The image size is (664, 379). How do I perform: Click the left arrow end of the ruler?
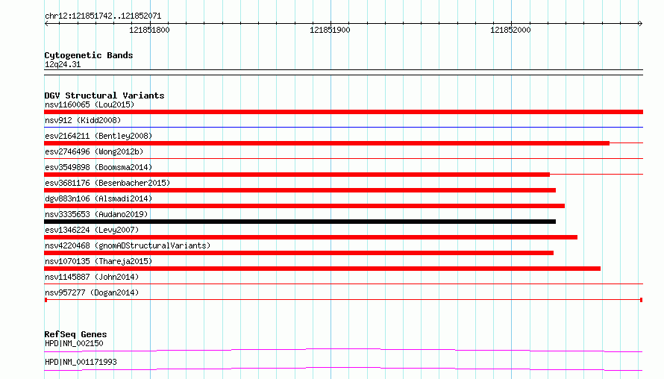pos(46,23)
